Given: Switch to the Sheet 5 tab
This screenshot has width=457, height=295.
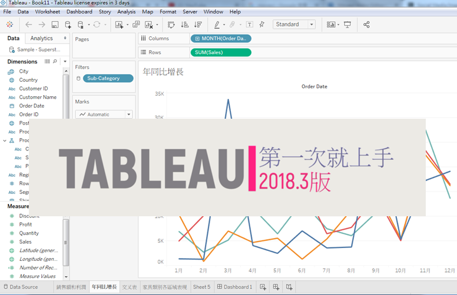Looking at the screenshot, I should 201,287.
